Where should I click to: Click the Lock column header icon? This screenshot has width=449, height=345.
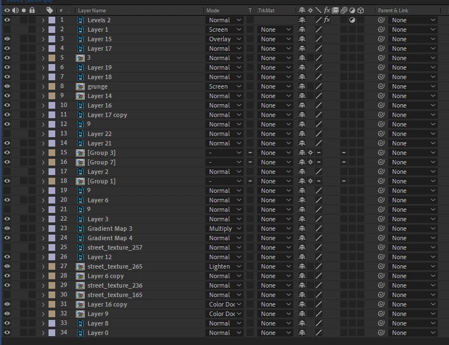tap(32, 11)
